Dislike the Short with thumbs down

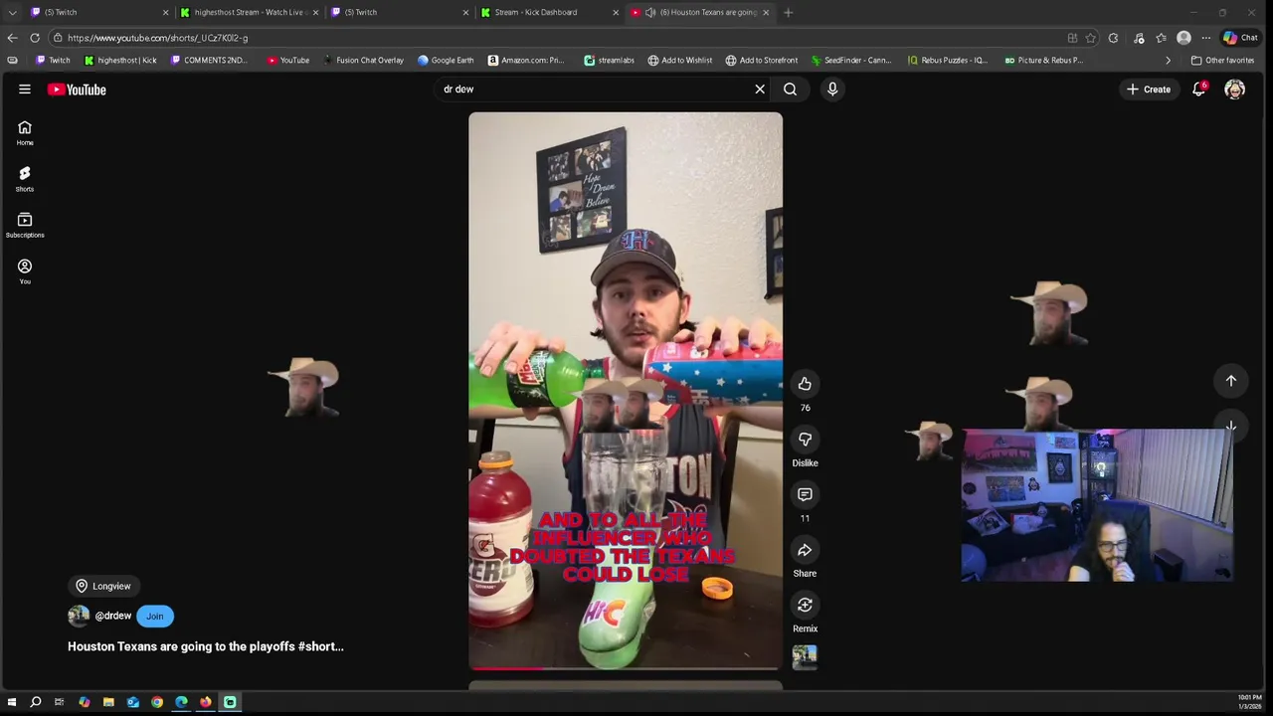[805, 439]
